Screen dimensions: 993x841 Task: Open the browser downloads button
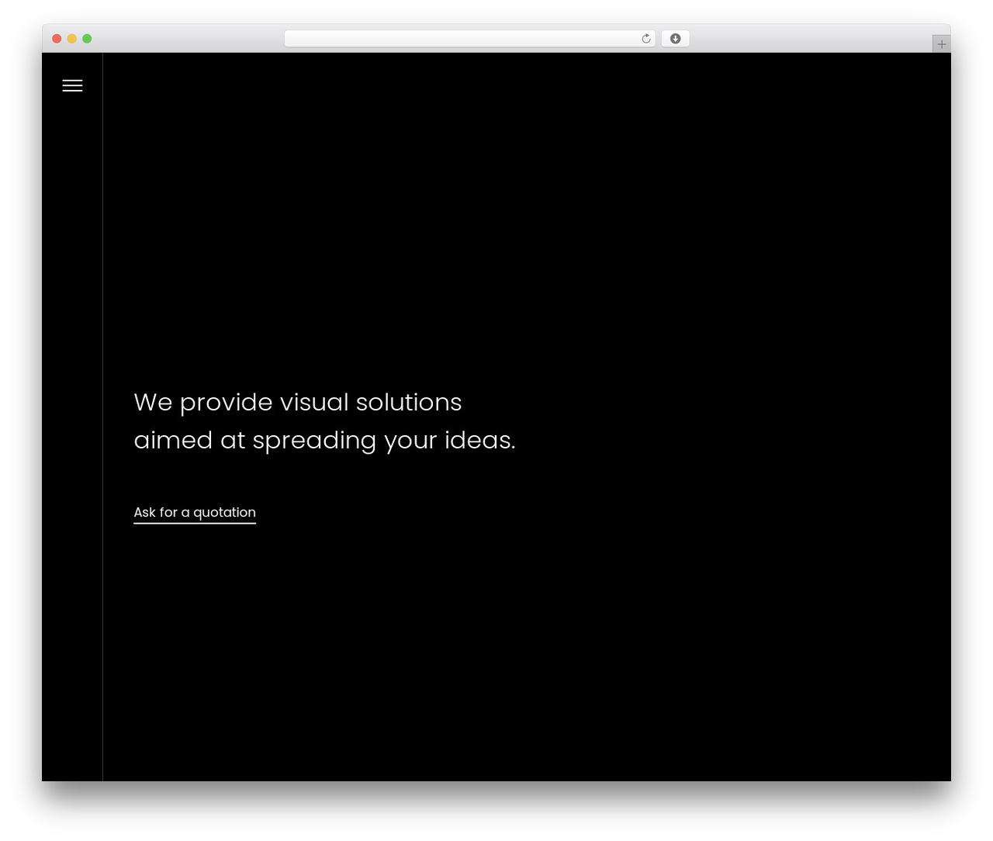point(675,39)
